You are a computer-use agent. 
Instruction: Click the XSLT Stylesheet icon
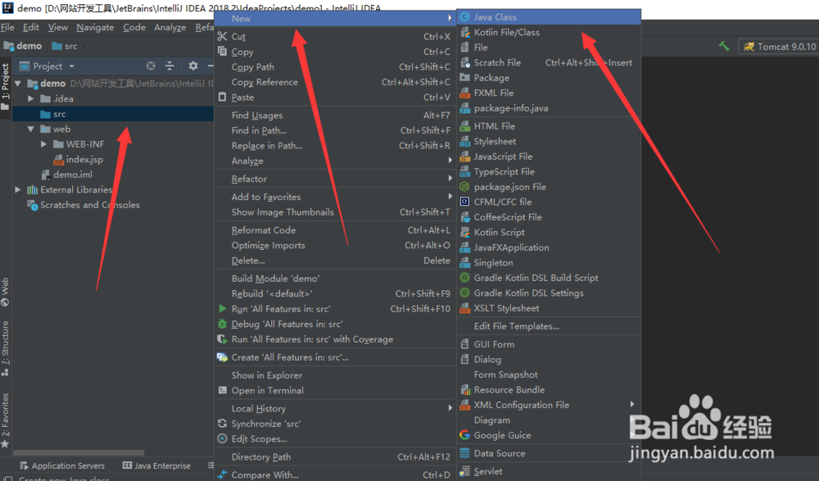click(464, 308)
